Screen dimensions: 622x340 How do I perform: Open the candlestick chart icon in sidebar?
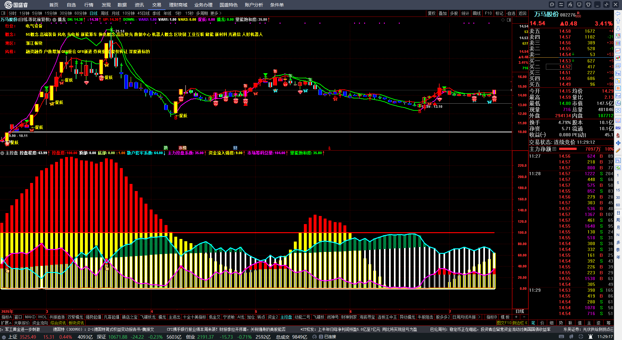618,58
